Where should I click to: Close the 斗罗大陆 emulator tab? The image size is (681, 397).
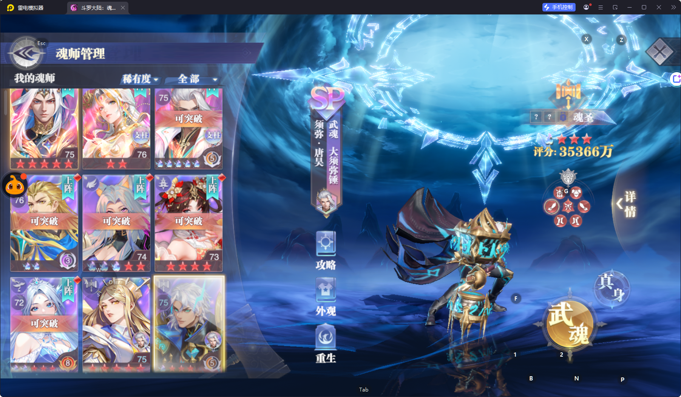coord(123,8)
